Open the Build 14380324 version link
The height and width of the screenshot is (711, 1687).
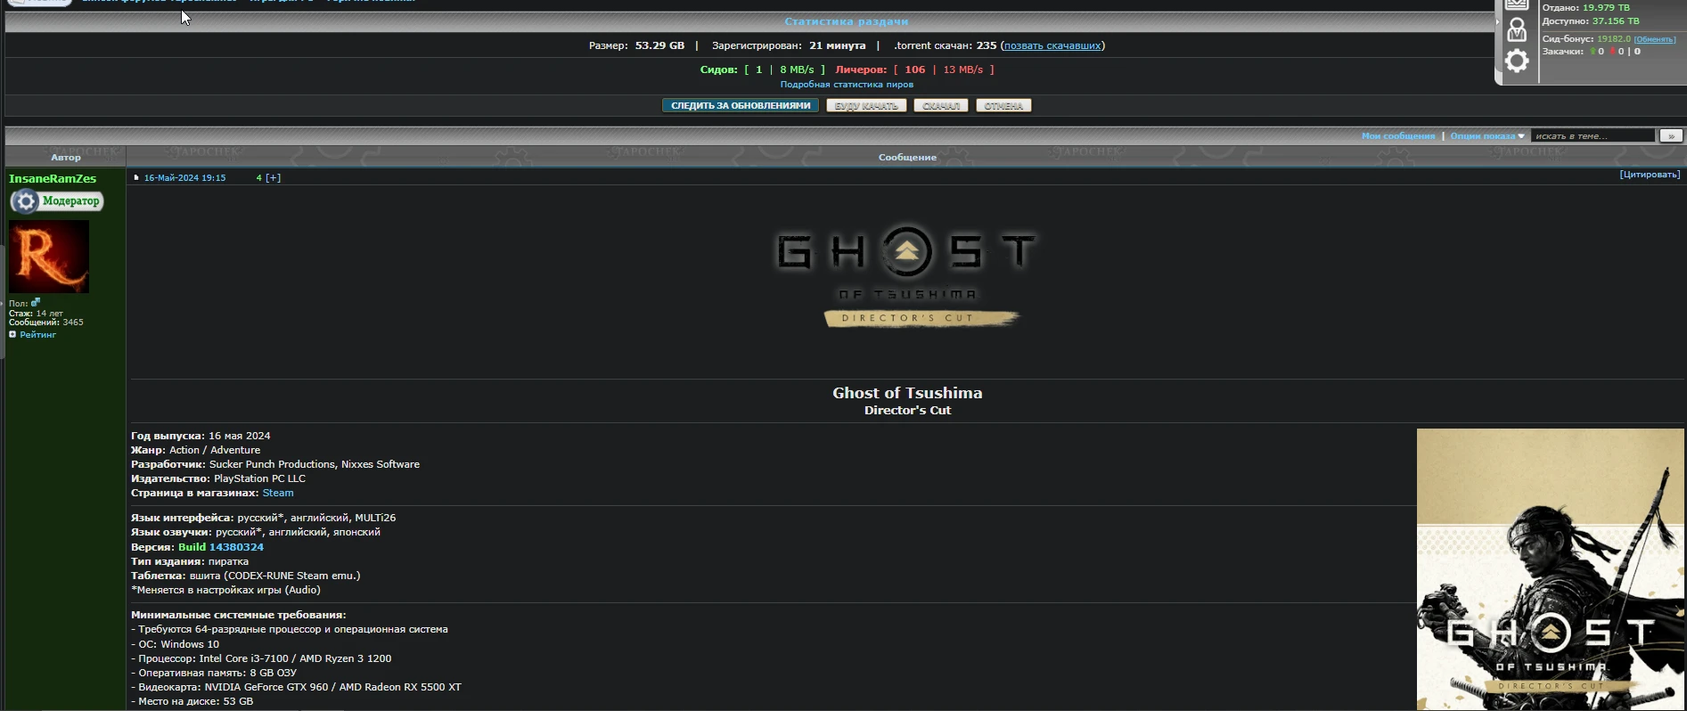(221, 547)
